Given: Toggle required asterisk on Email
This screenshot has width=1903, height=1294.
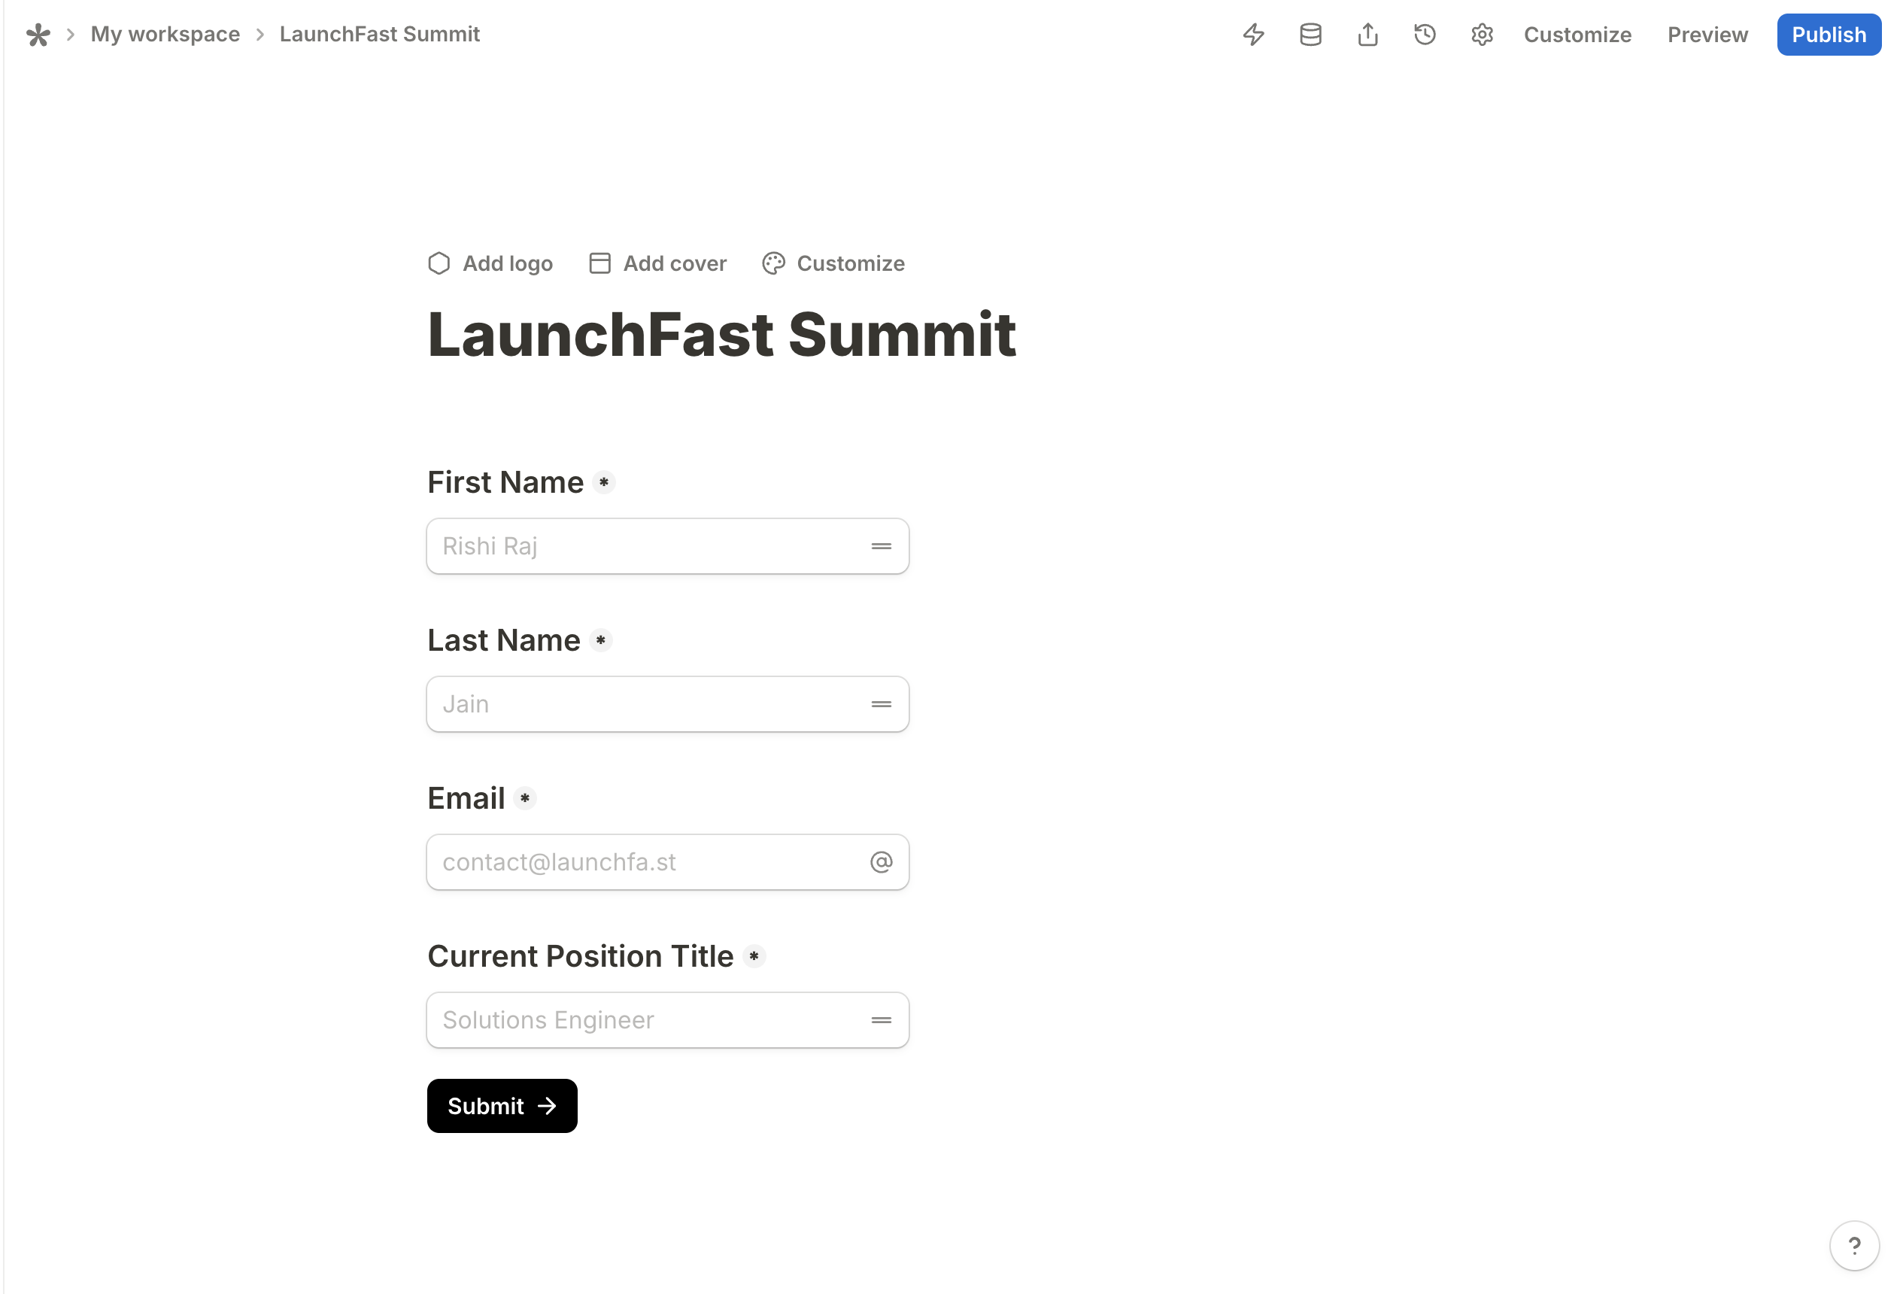Looking at the screenshot, I should [x=525, y=797].
